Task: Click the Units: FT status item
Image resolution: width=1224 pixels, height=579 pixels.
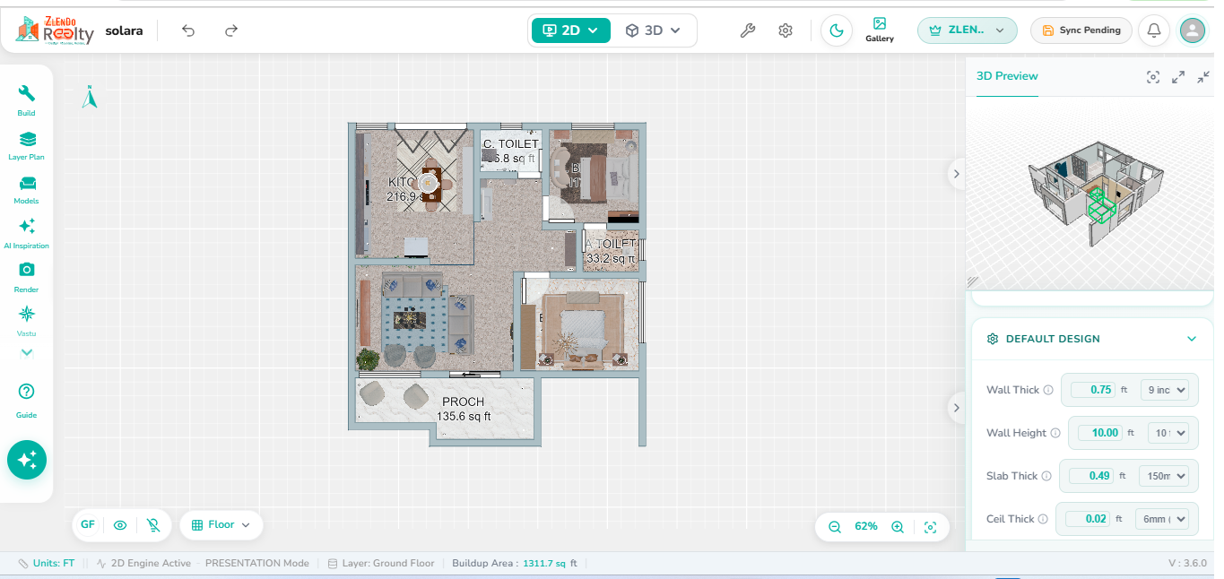Action: (x=47, y=564)
